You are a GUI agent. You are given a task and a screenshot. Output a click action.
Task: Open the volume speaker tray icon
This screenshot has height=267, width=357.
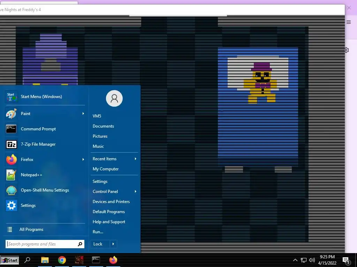pyautogui.click(x=312, y=260)
